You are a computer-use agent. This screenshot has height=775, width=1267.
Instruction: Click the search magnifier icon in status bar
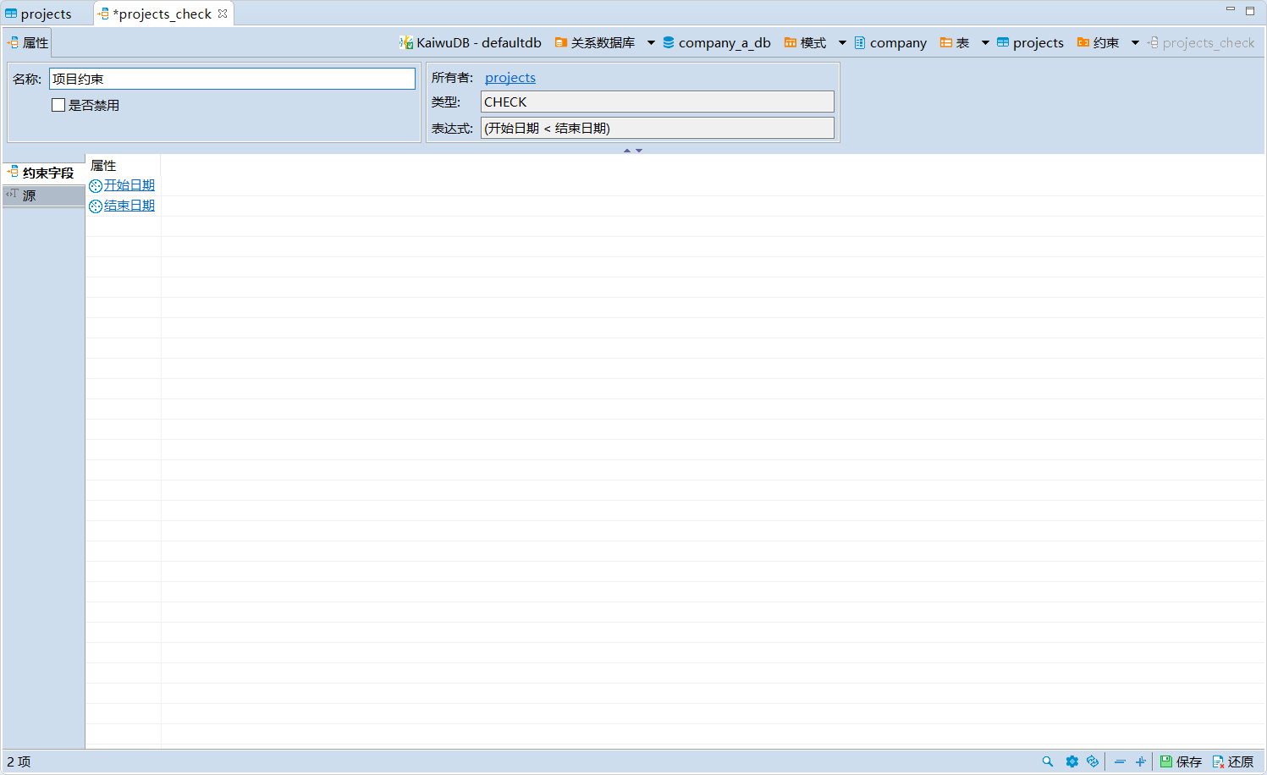pyautogui.click(x=1048, y=761)
